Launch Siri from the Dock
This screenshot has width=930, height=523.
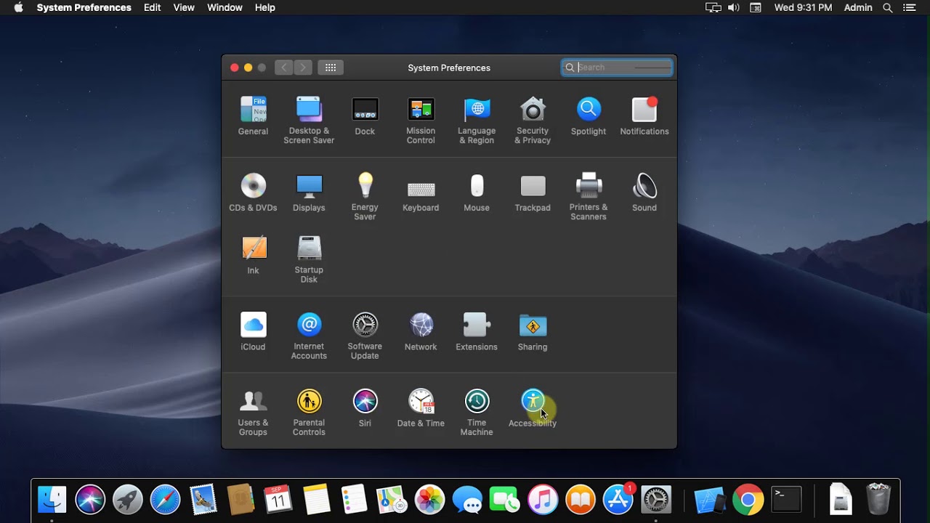(x=90, y=500)
